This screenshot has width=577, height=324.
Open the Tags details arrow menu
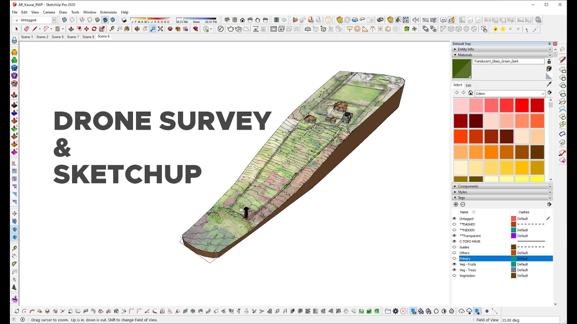(549, 204)
